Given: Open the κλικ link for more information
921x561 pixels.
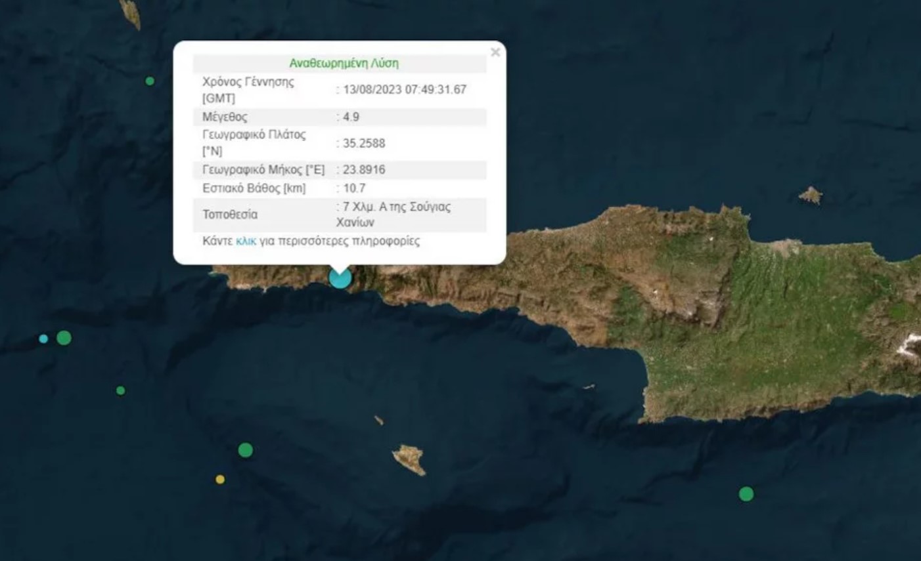Looking at the screenshot, I should click(x=246, y=241).
